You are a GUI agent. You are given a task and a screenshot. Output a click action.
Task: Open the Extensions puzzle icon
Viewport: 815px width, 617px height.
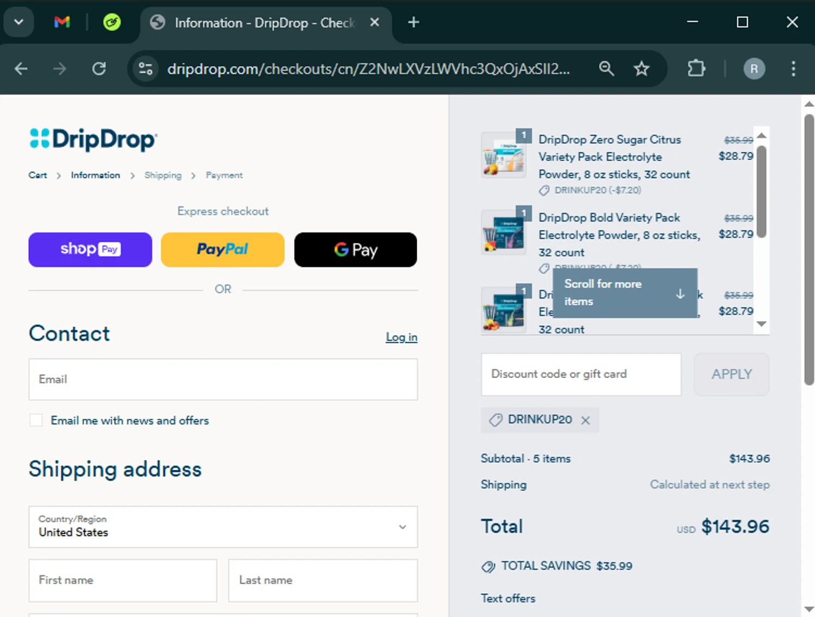696,69
